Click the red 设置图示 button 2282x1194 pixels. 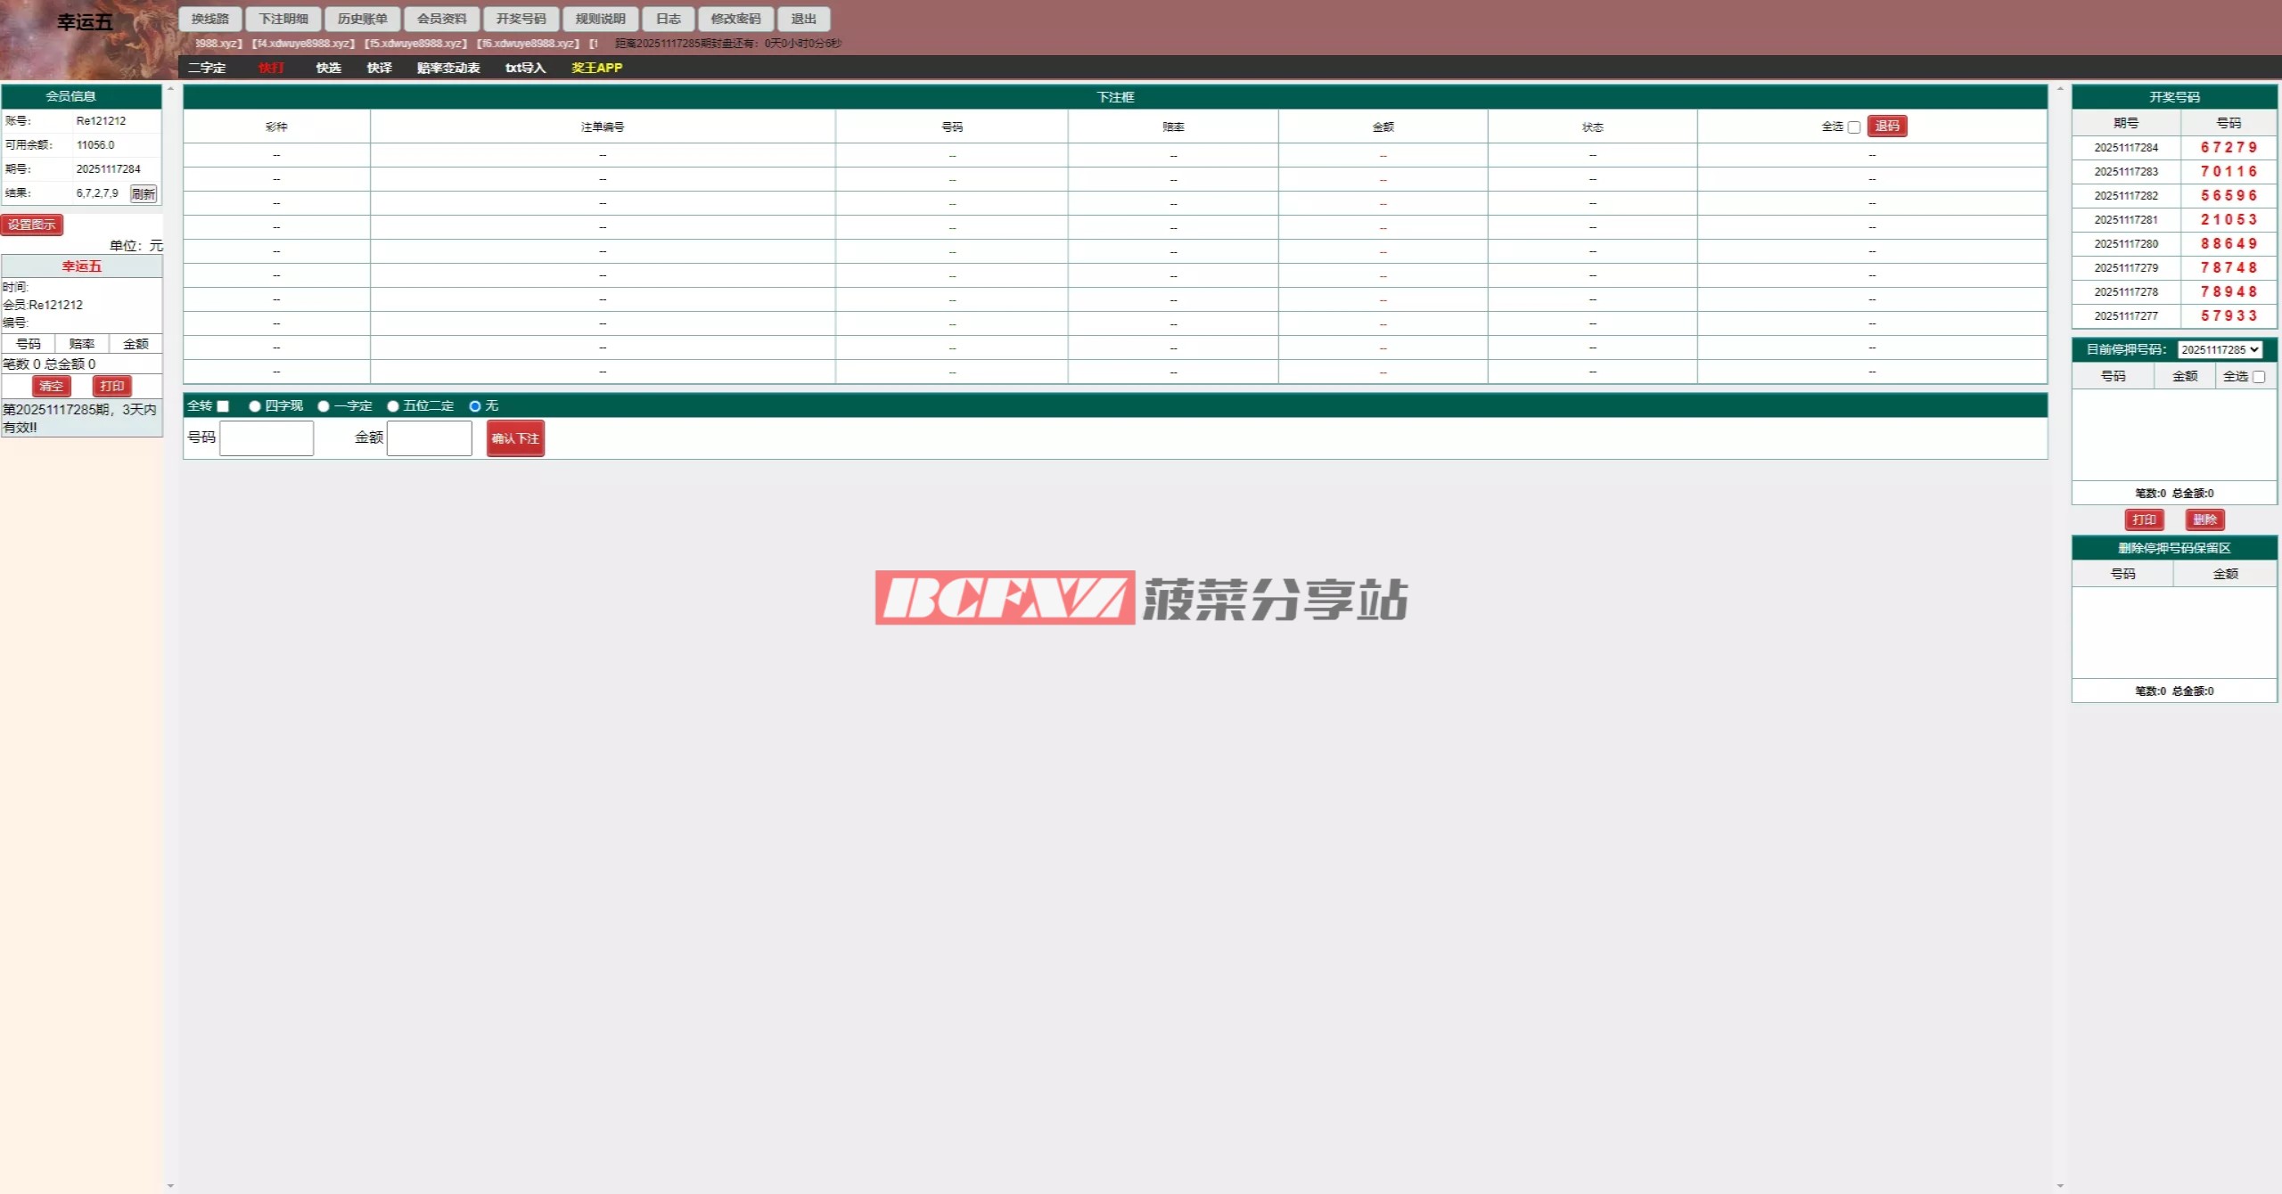[x=32, y=225]
